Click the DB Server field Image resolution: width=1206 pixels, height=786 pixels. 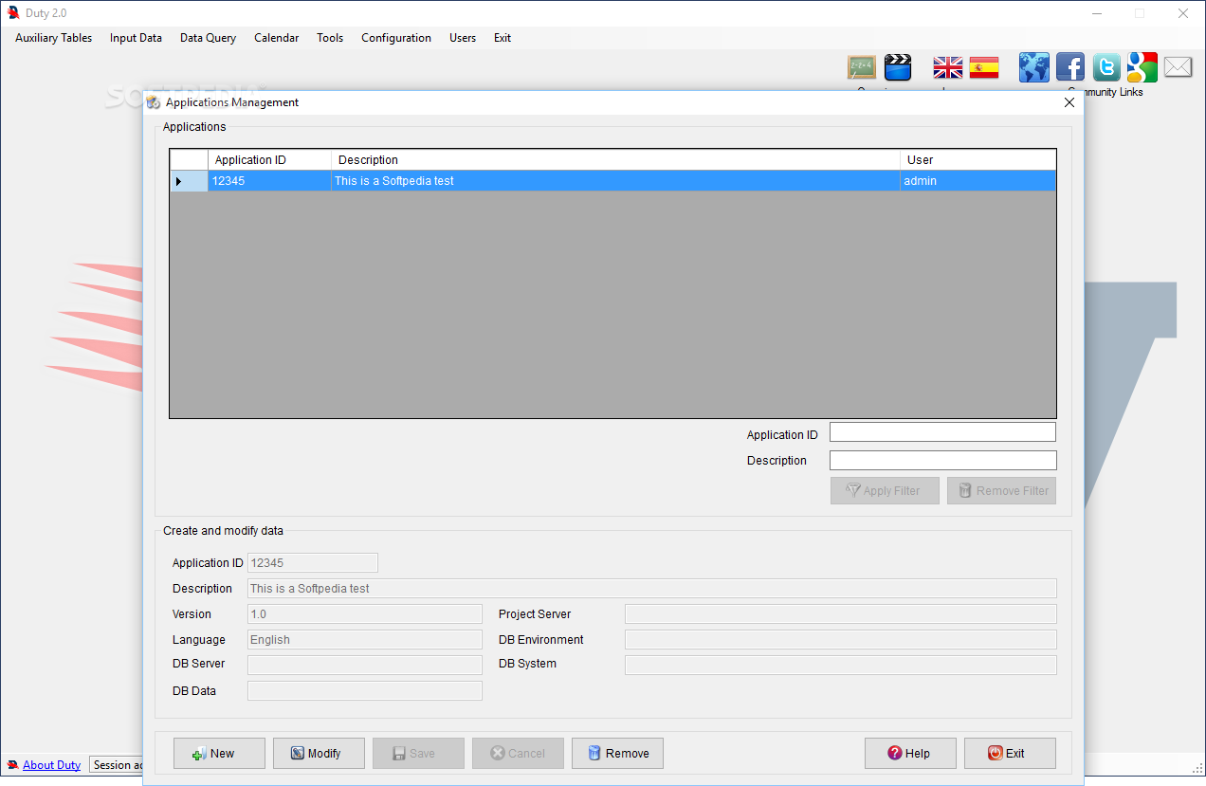coord(365,665)
